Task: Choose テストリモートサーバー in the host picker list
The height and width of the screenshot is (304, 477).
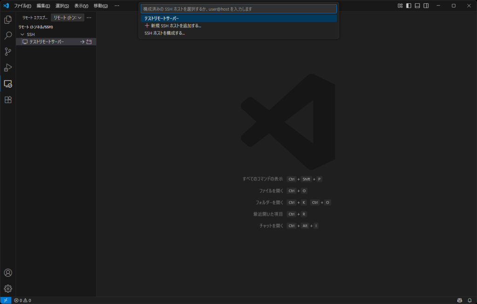Action: 239,18
